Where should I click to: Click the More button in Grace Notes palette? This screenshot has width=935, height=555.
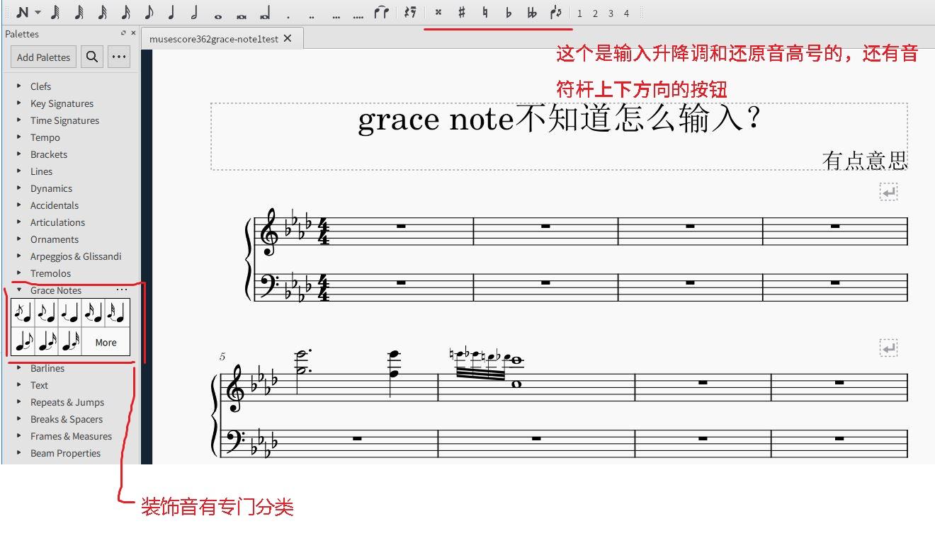click(105, 342)
